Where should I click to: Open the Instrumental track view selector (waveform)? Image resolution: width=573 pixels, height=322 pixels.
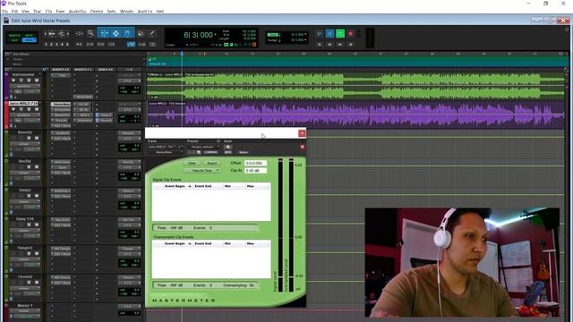24,86
